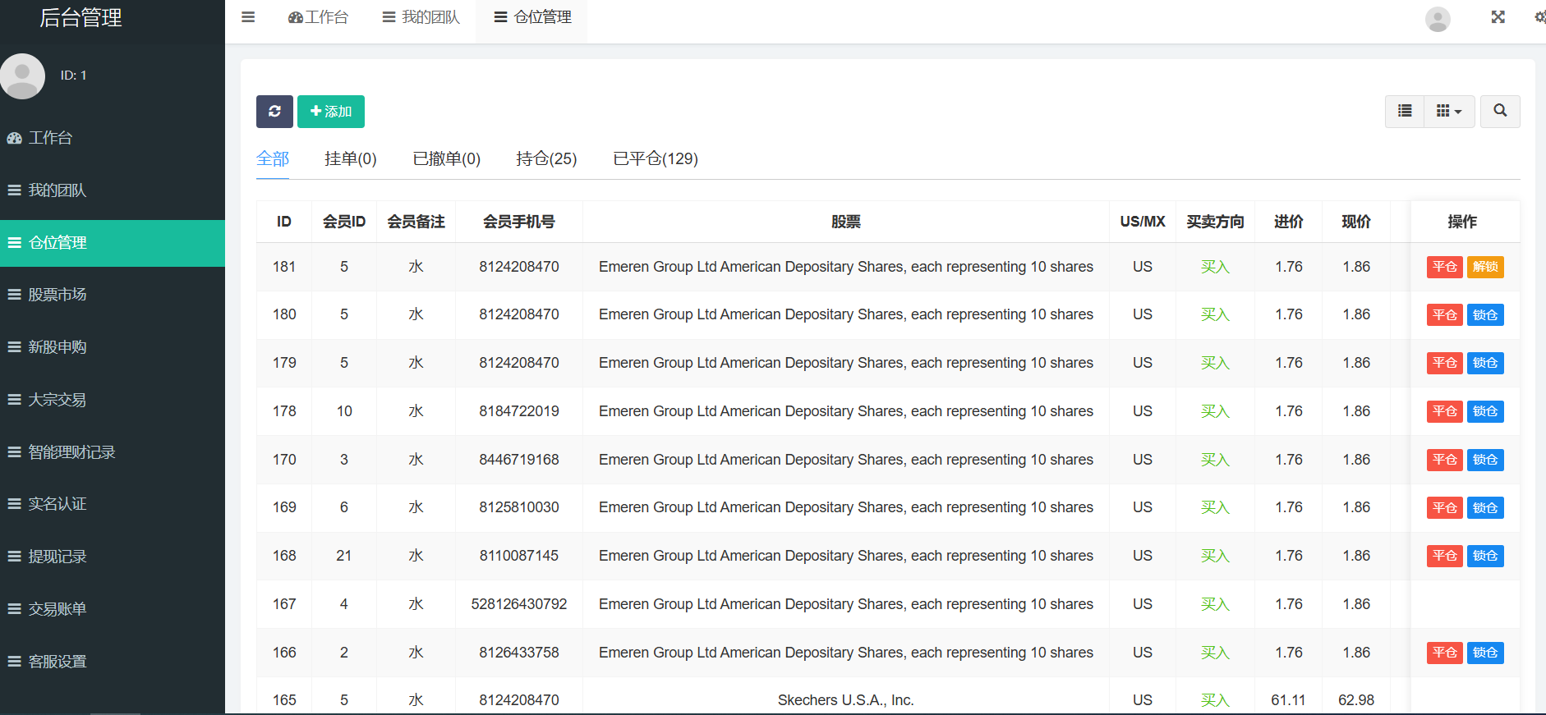Image resolution: width=1546 pixels, height=715 pixels.
Task: Click 锁仓 button for row 178
Action: click(1485, 411)
